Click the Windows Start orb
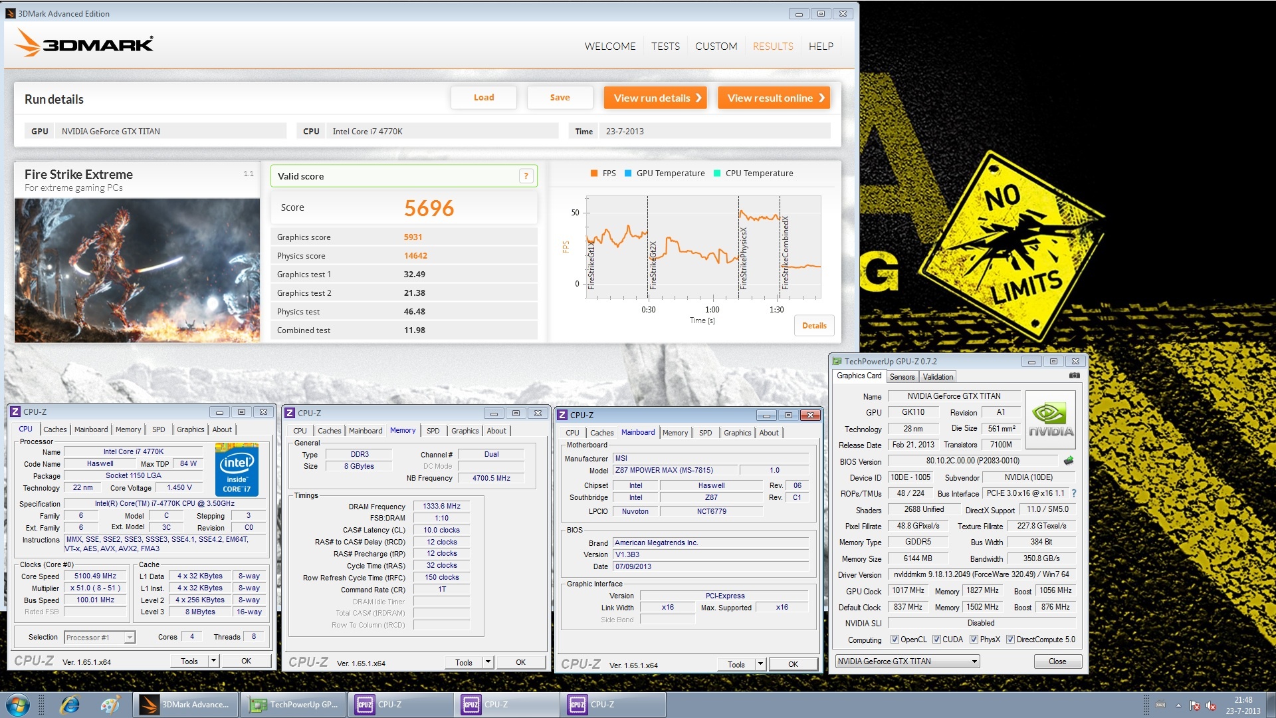The image size is (1276, 718). (x=18, y=705)
